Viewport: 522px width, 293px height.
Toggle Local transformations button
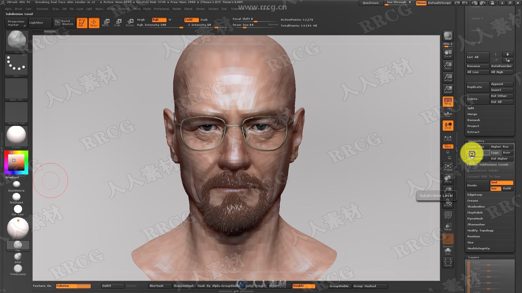(448, 125)
